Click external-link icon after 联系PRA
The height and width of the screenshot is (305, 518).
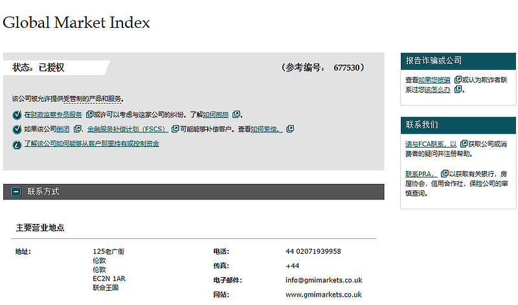pos(445,174)
